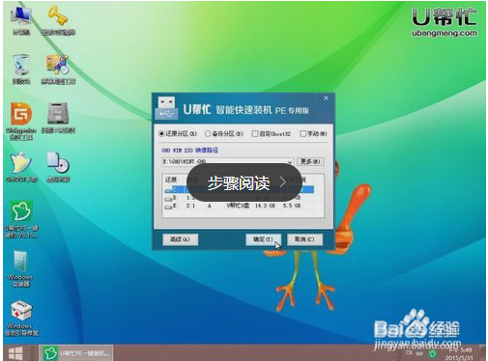Click the 高级 (A) advanced button
The width and height of the screenshot is (488, 361).
click(x=181, y=239)
